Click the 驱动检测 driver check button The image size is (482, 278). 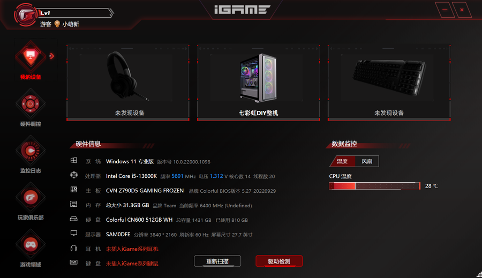[279, 261]
